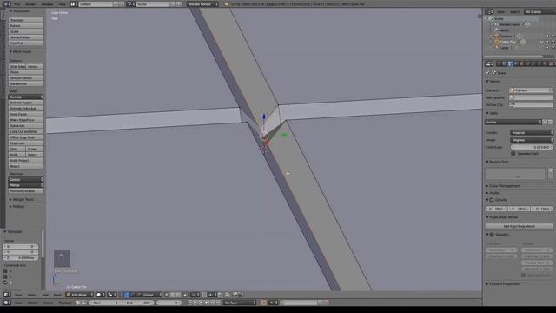556x313 pixels.
Task: Click the RenderLayers icon in outliner
Action: [x=496, y=24]
